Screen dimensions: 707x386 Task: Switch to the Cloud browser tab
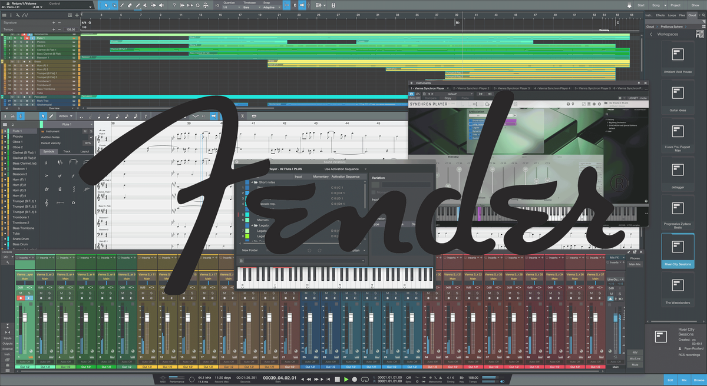692,15
